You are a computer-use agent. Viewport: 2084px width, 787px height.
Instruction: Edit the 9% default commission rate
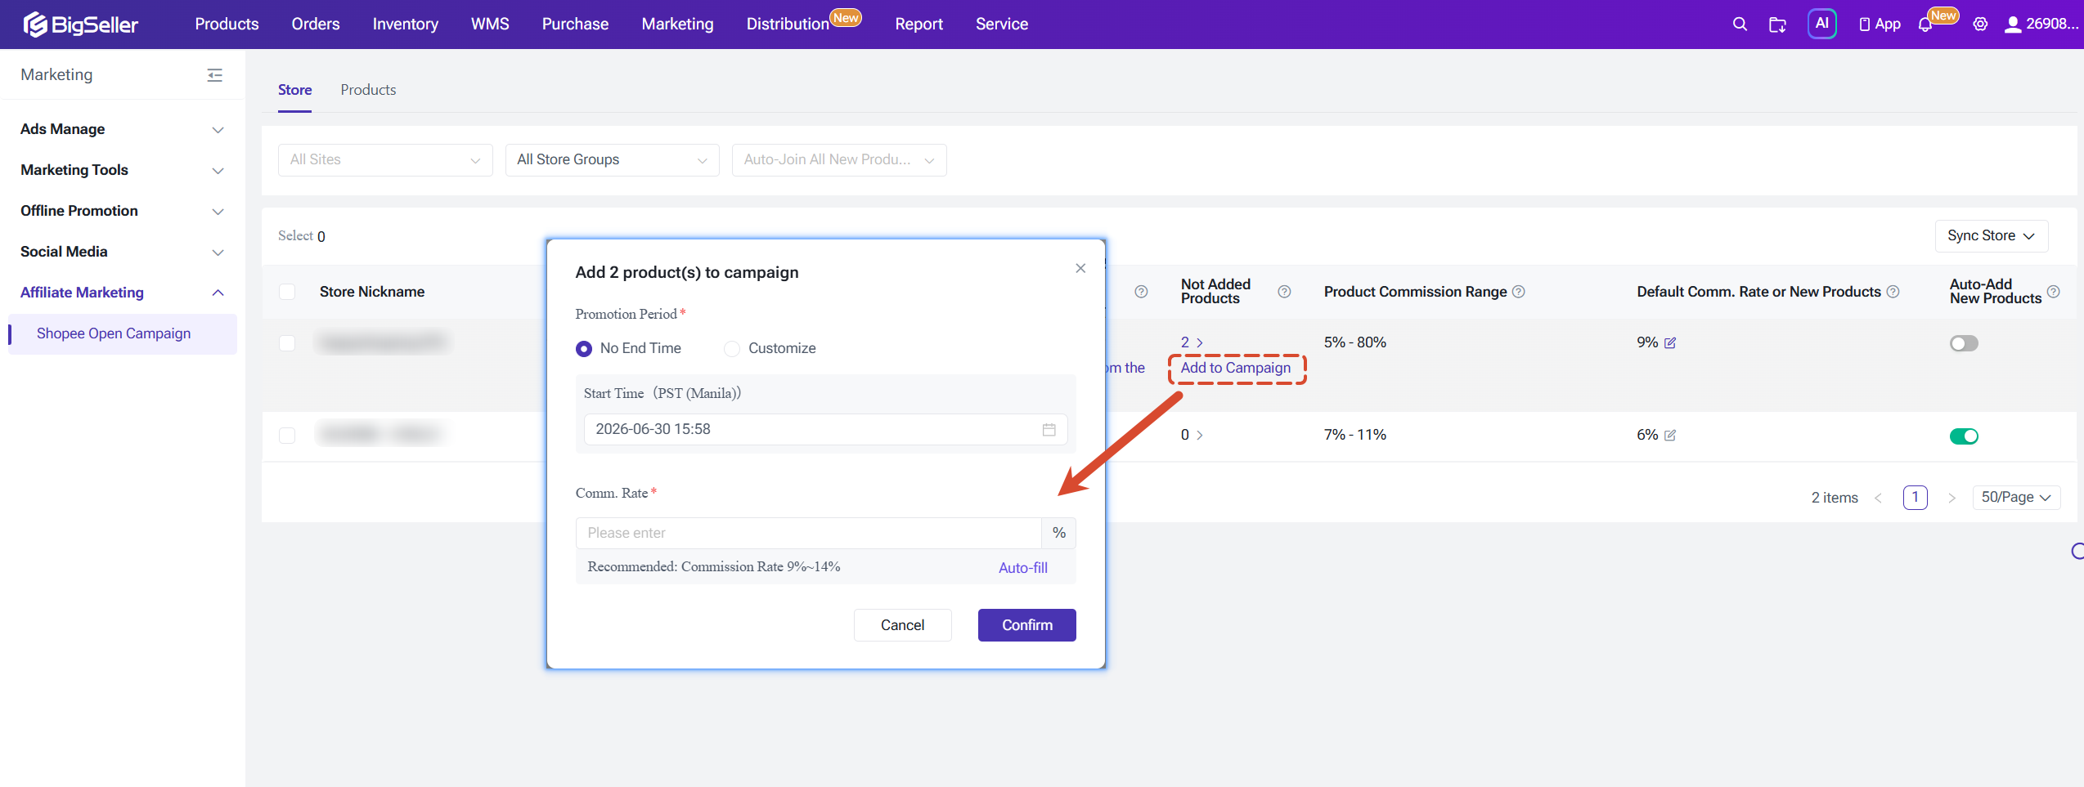pyautogui.click(x=1670, y=343)
